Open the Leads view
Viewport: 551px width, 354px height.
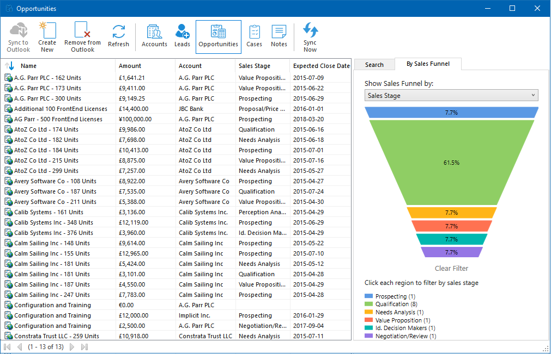click(x=182, y=37)
